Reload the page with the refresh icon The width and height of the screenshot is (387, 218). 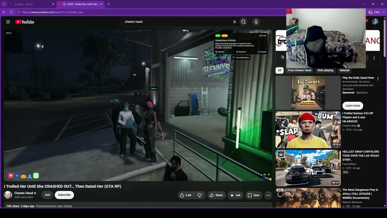tap(11, 12)
